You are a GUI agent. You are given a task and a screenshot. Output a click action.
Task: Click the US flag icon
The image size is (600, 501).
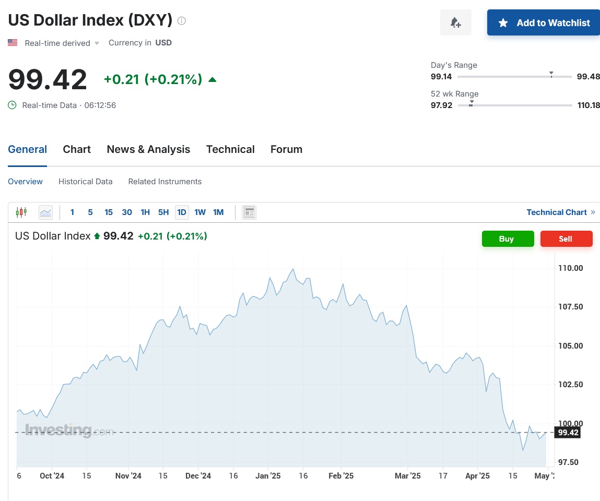tap(13, 42)
